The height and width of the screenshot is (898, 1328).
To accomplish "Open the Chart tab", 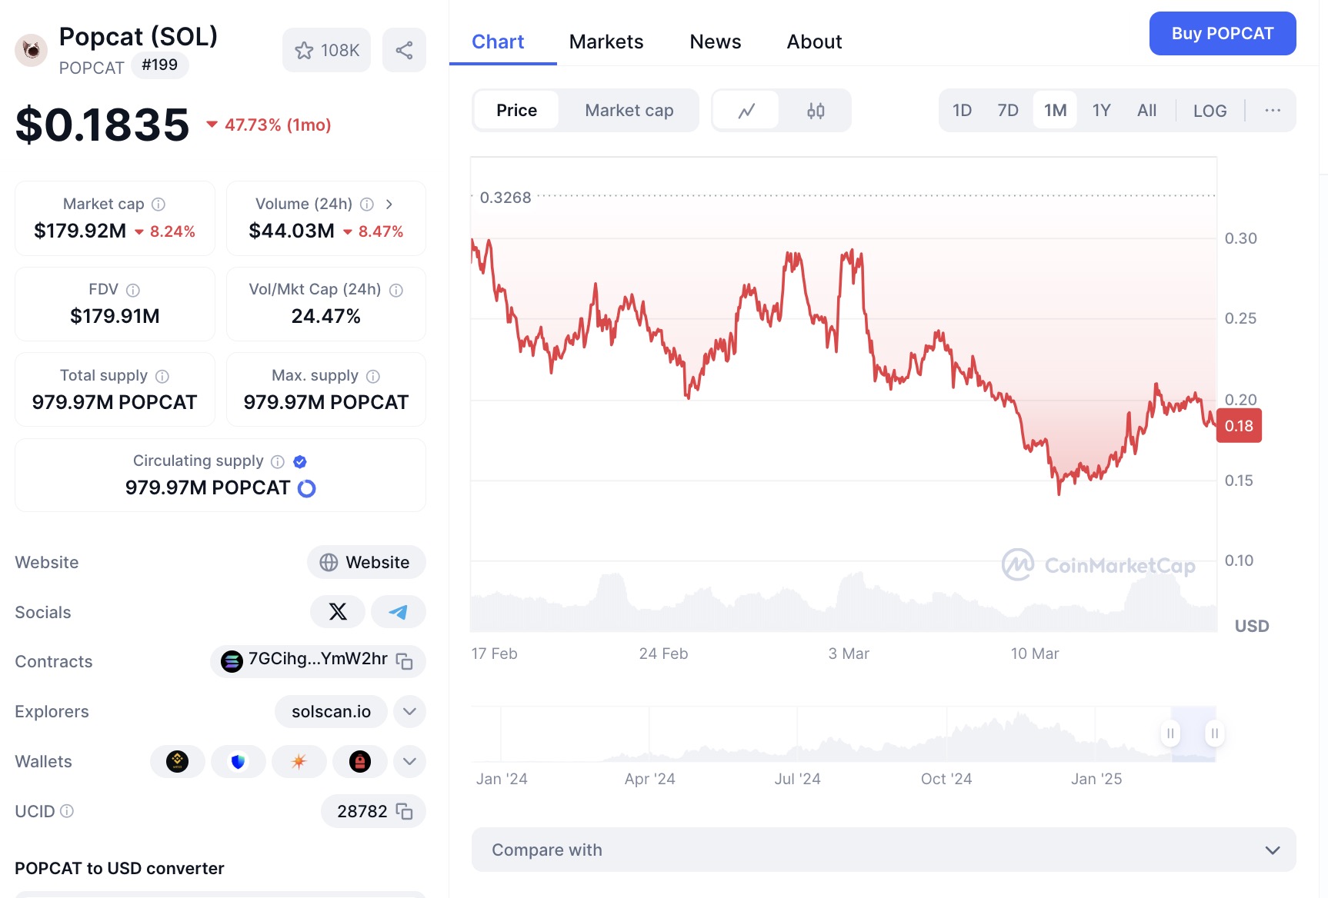I will pyautogui.click(x=498, y=42).
